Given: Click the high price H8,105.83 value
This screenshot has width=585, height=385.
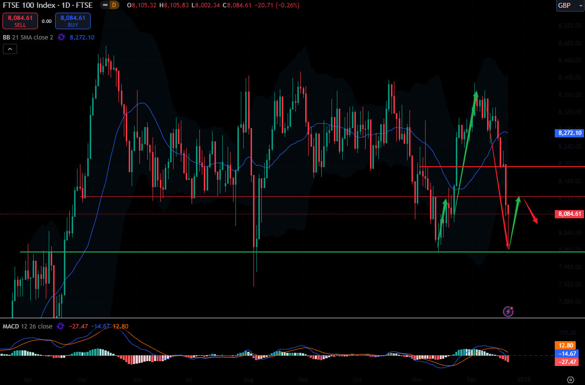Looking at the screenshot, I should (175, 5).
